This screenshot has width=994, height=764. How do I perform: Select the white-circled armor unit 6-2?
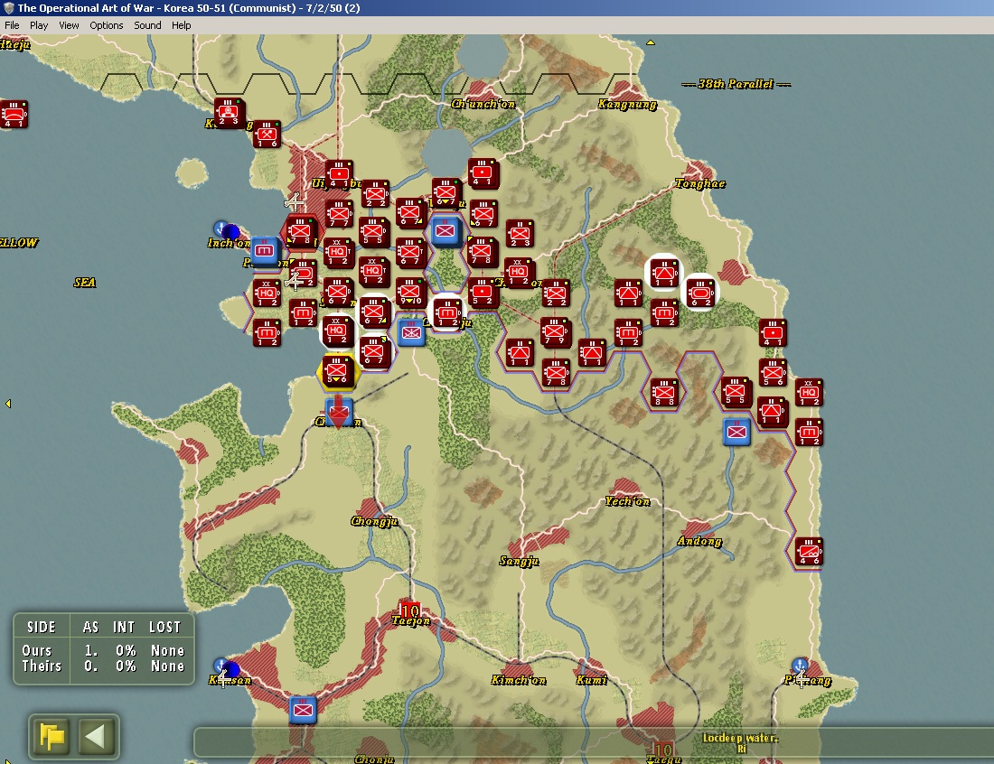(700, 293)
